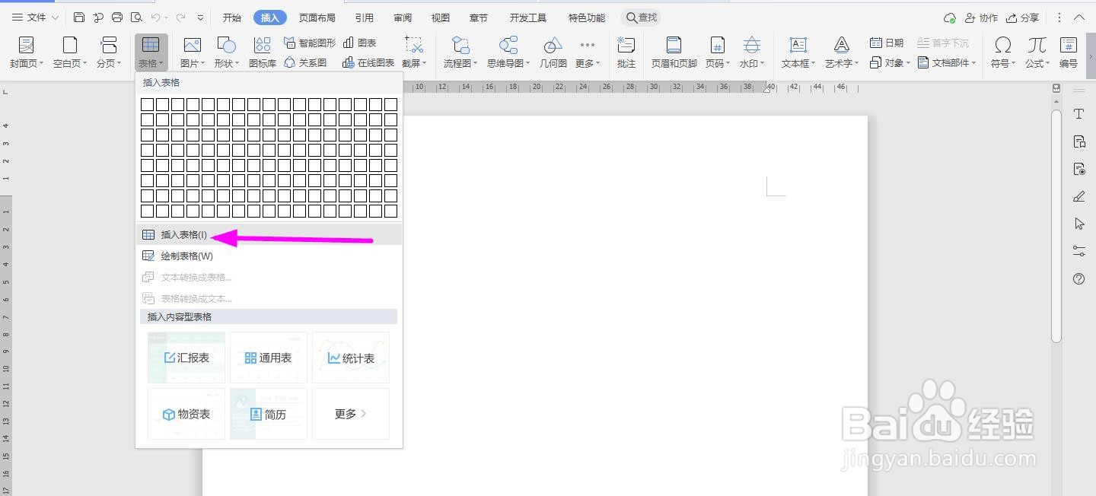The width and height of the screenshot is (1096, 496).
Task: Insert 艺术字 WordArt
Action: click(840, 52)
